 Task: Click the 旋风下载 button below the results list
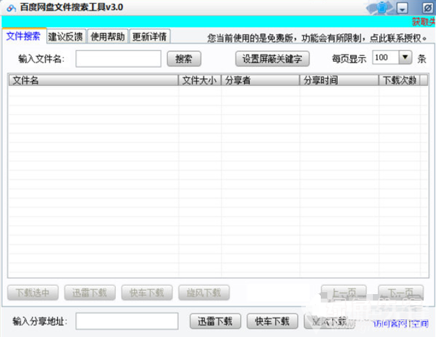click(x=204, y=293)
